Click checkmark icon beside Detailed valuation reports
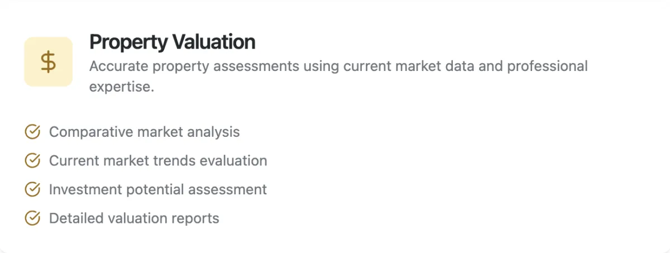The image size is (670, 253). 33,218
